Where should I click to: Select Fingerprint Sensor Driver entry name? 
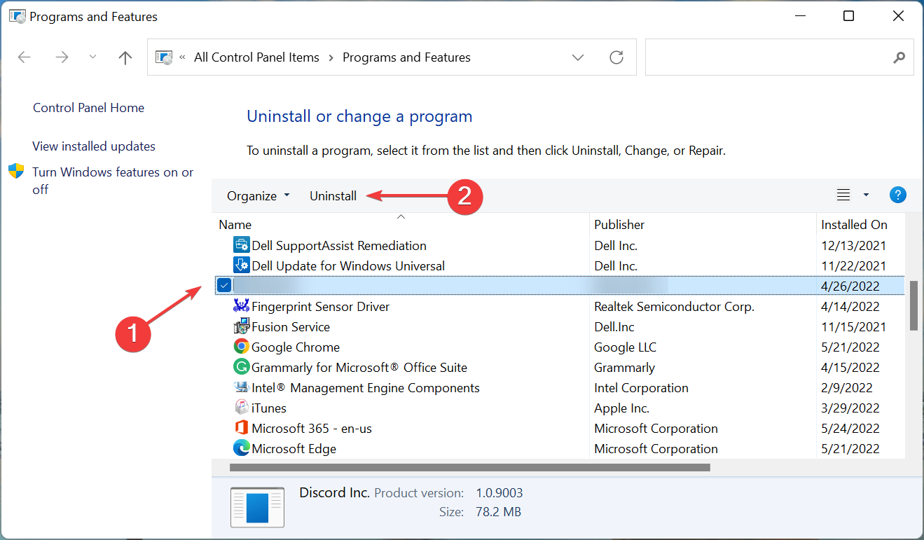pyautogui.click(x=321, y=307)
